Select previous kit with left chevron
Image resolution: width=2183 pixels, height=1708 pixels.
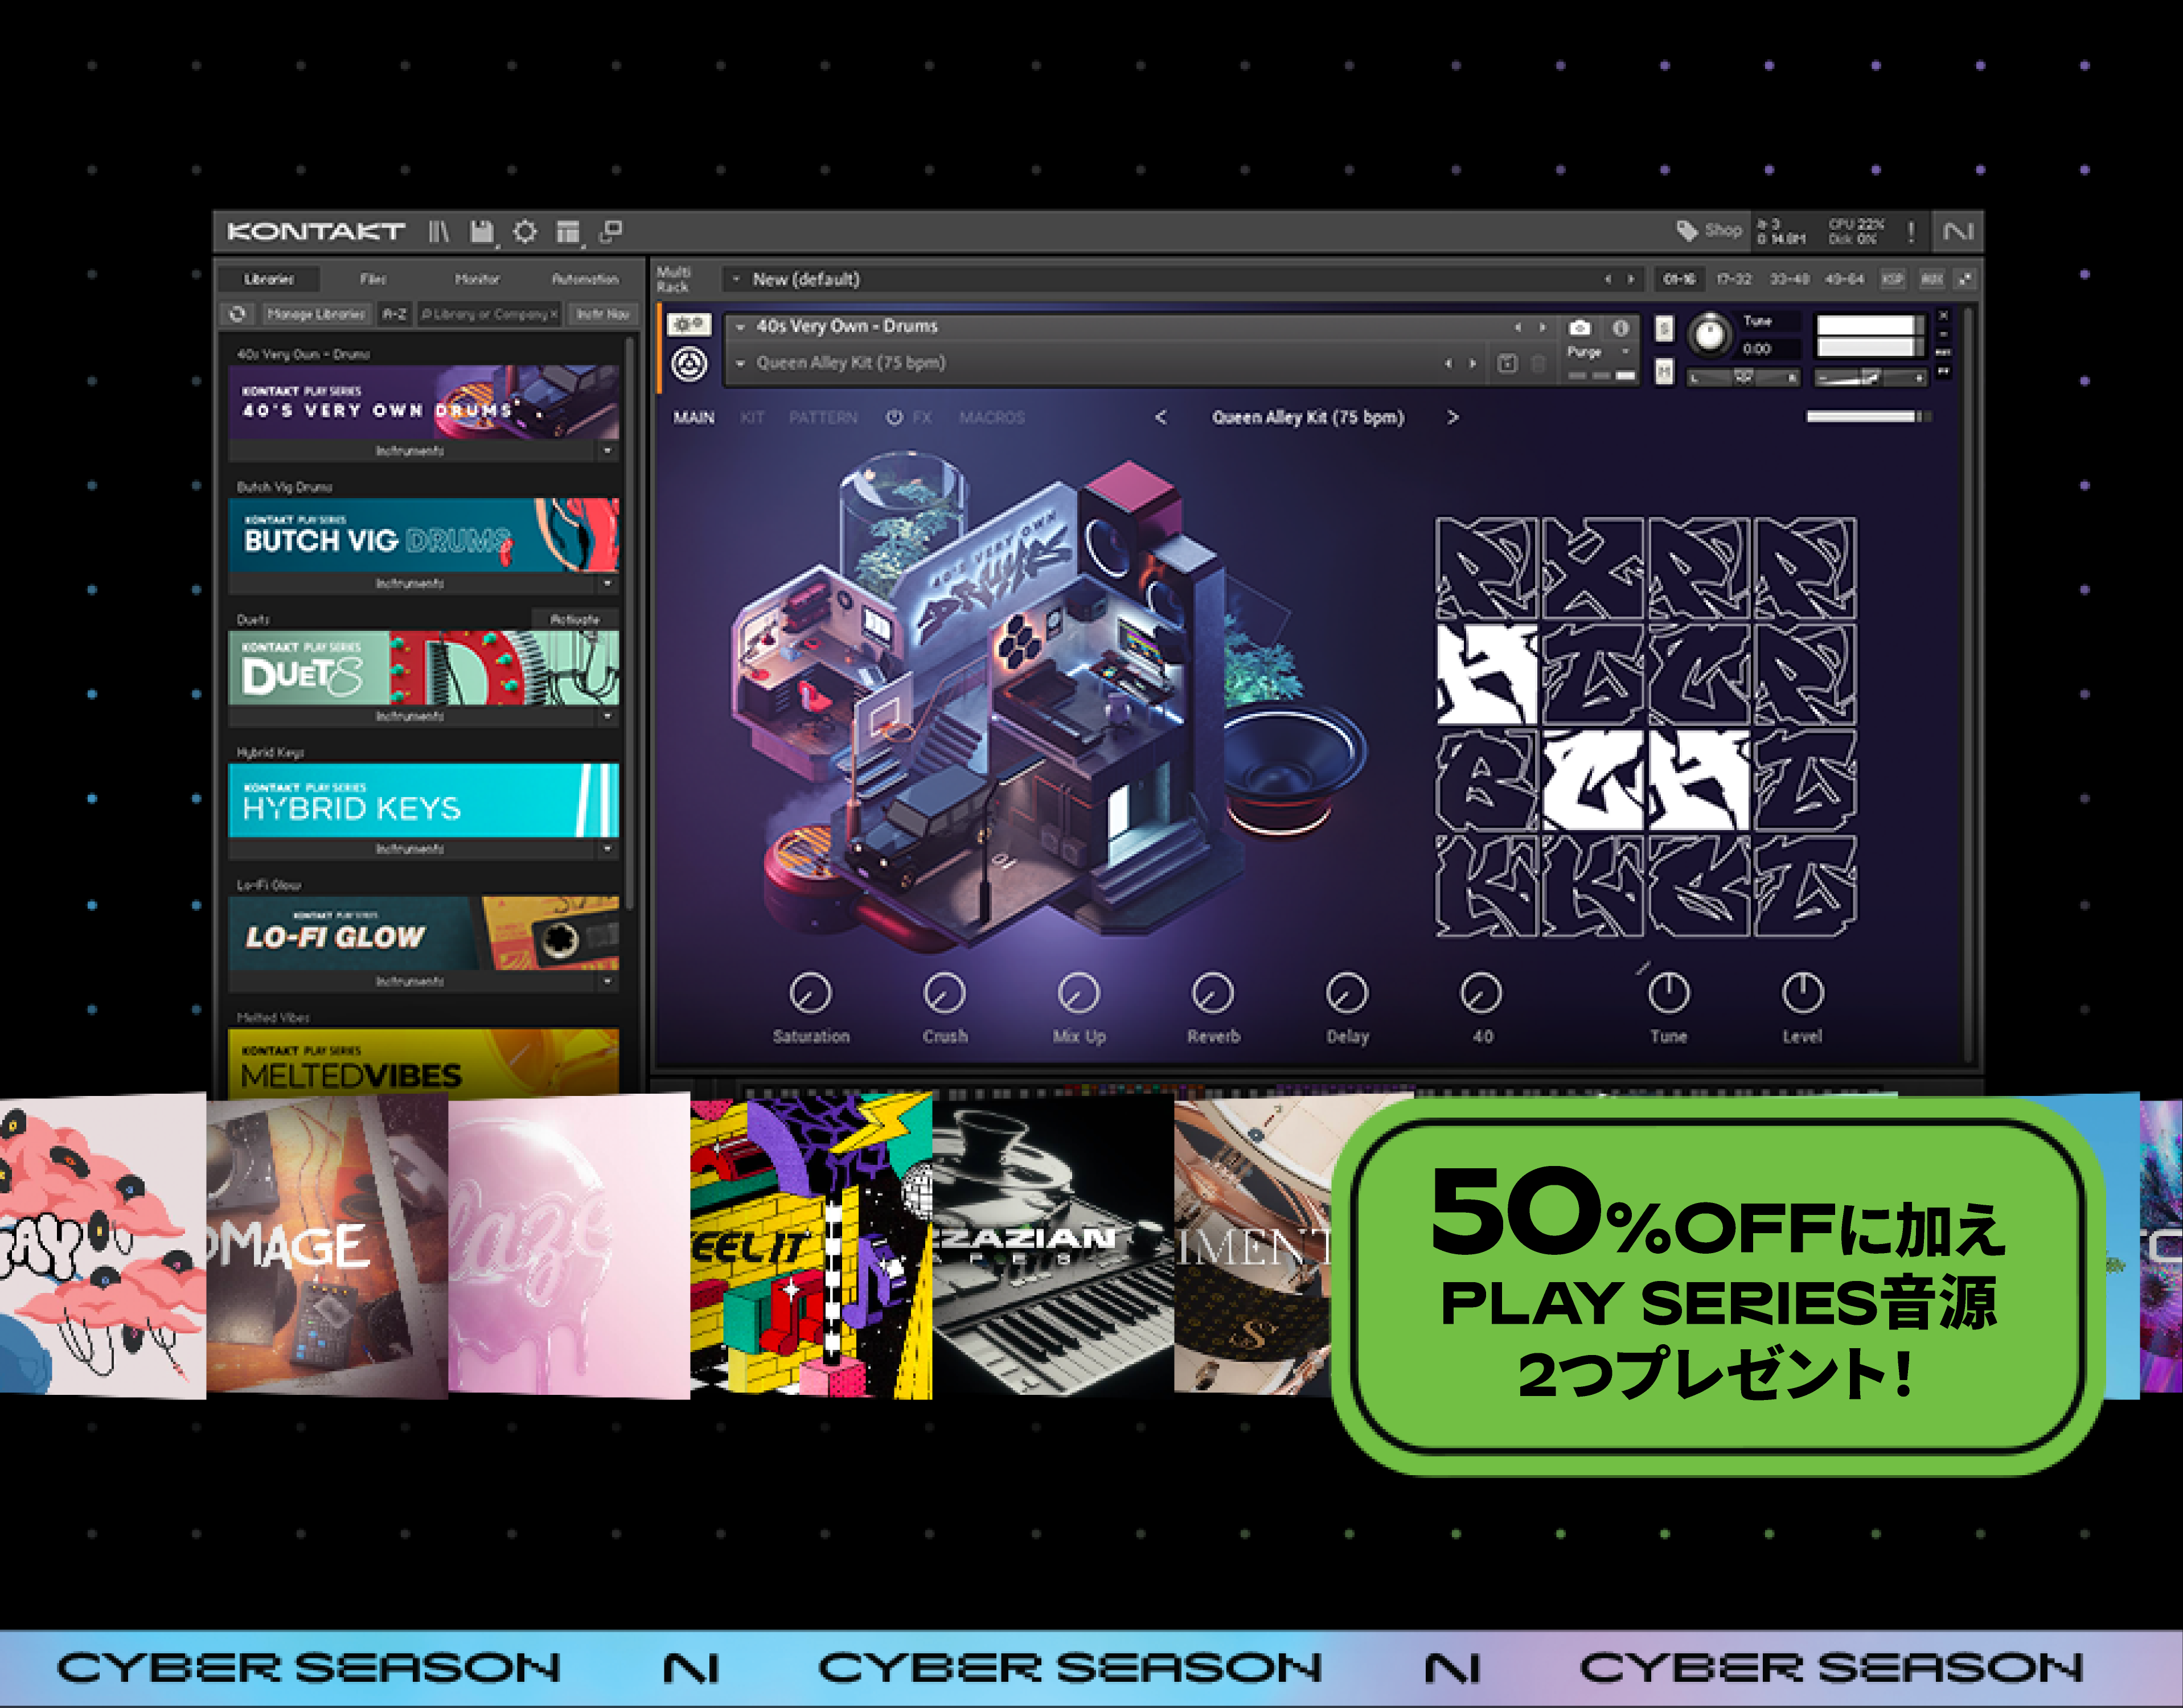(x=1160, y=417)
